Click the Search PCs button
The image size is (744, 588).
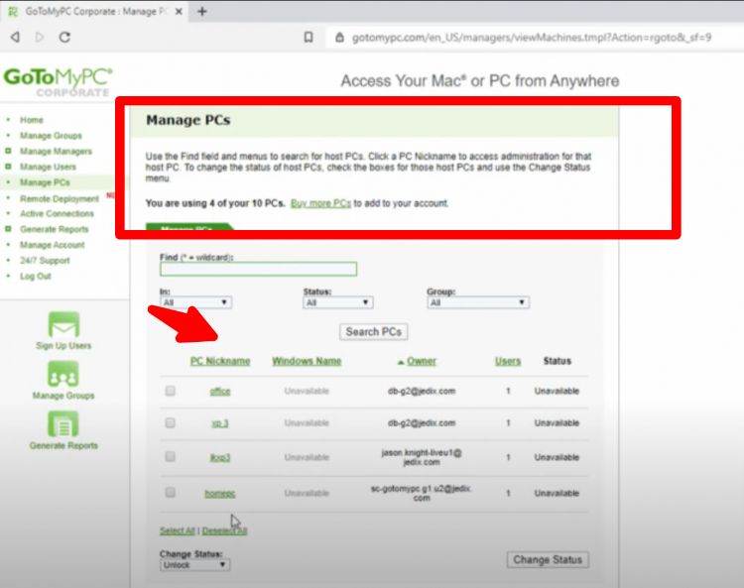(373, 331)
